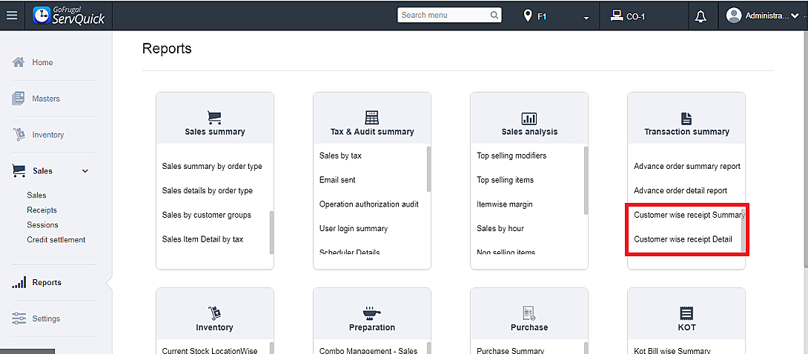Viewport: 808px width, 354px height.
Task: Go to Masters in sidebar
Action: pyautogui.click(x=46, y=98)
